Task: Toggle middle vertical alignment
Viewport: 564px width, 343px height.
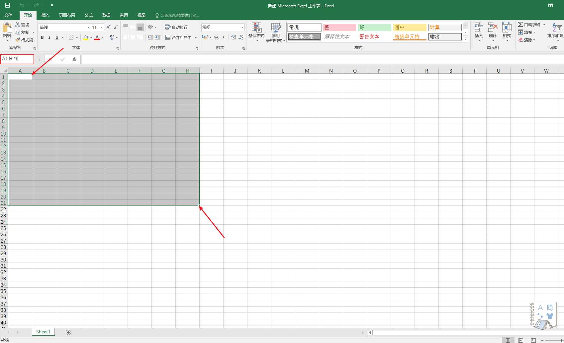Action: click(x=133, y=27)
